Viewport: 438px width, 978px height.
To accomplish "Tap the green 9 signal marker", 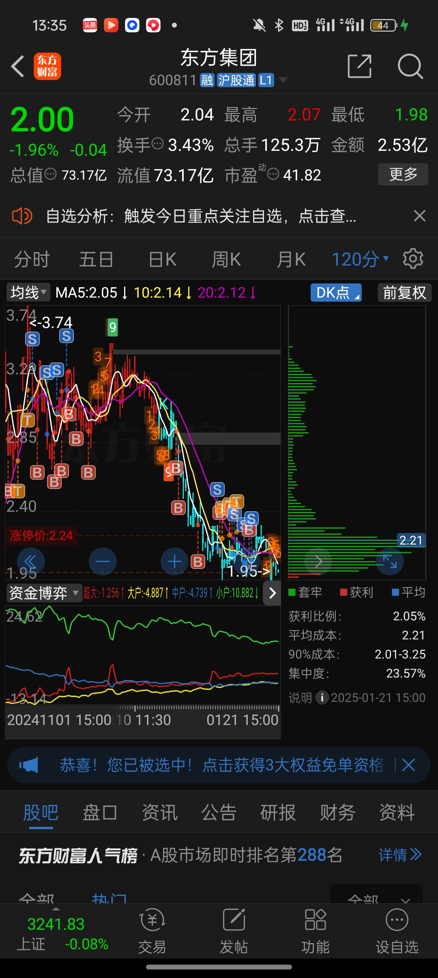I will (x=113, y=327).
